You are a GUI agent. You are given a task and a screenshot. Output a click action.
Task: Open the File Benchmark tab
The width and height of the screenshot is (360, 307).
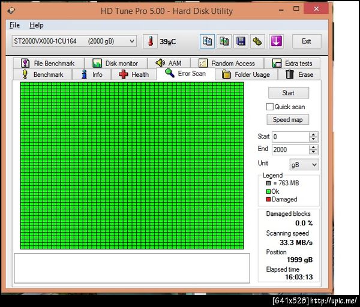tap(49, 63)
